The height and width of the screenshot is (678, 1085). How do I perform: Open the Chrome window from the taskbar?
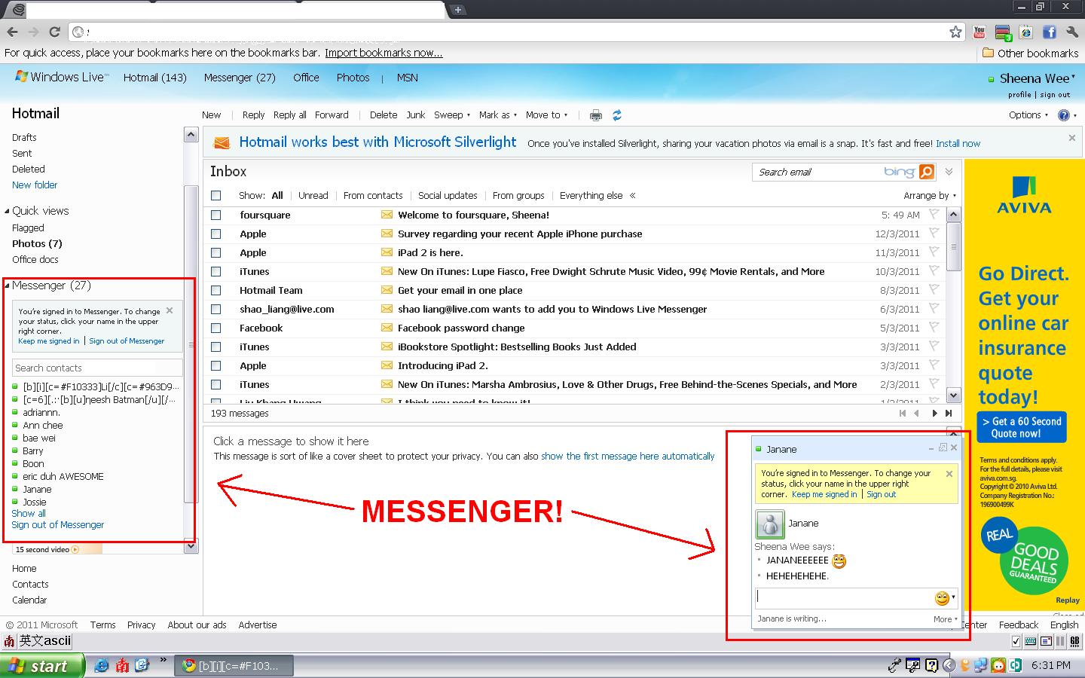pos(234,666)
